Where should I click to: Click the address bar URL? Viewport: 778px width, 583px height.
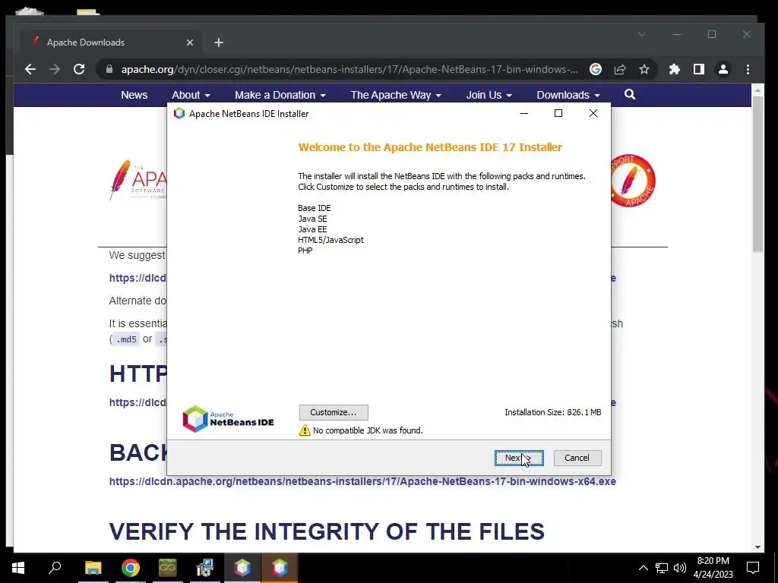tap(349, 69)
